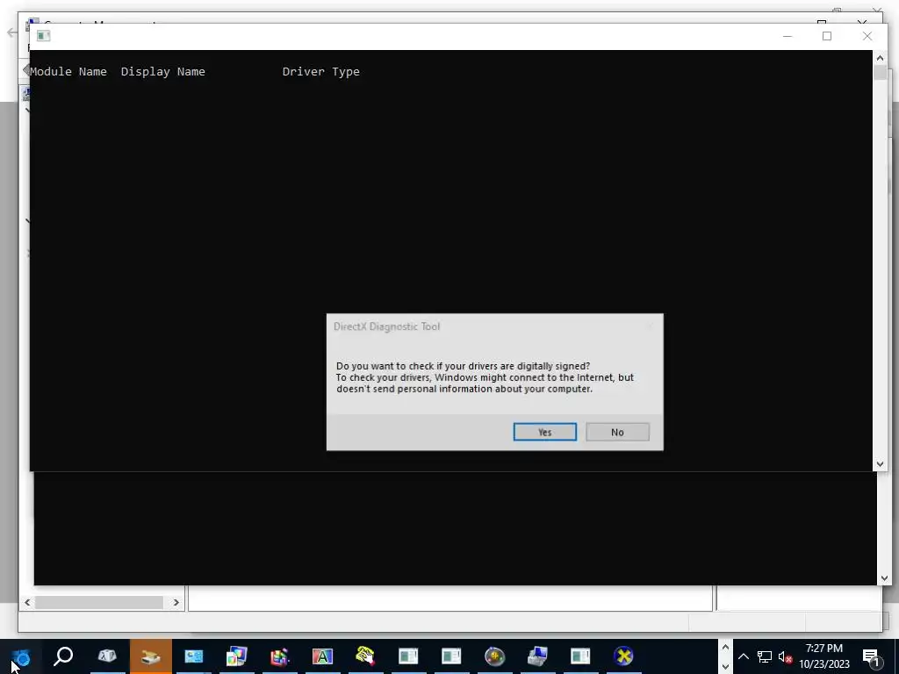This screenshot has height=674, width=899.
Task: Click the Module Name column header text
Action: [x=68, y=72]
